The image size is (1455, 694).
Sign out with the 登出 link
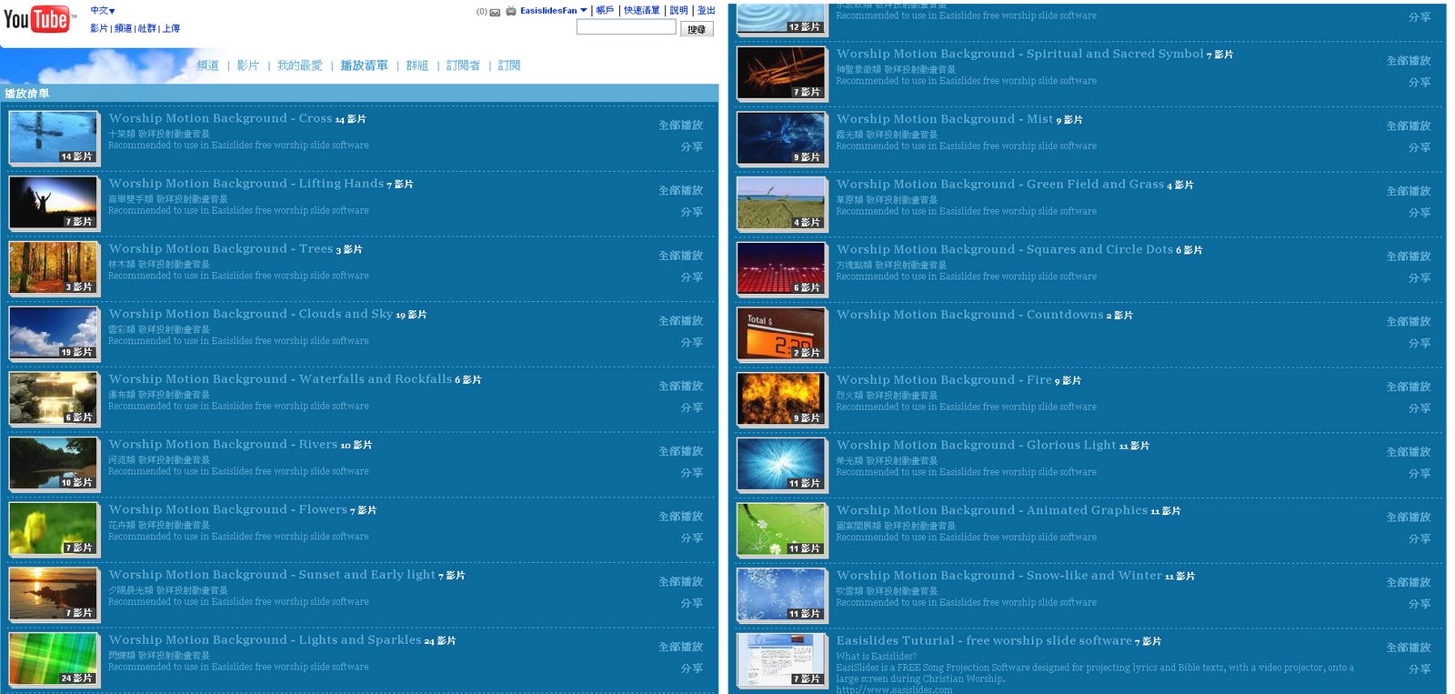[x=707, y=11]
